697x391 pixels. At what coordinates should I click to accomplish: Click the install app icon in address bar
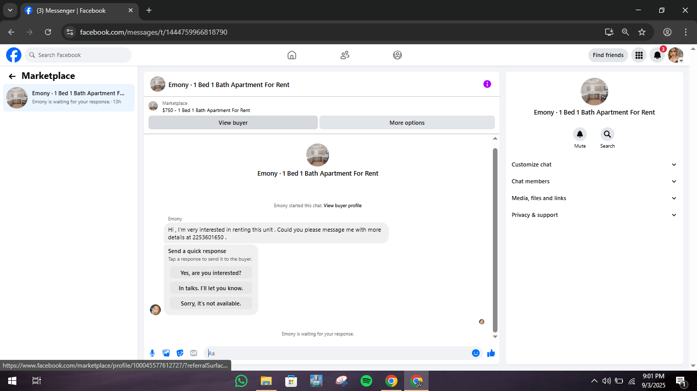coord(609,32)
